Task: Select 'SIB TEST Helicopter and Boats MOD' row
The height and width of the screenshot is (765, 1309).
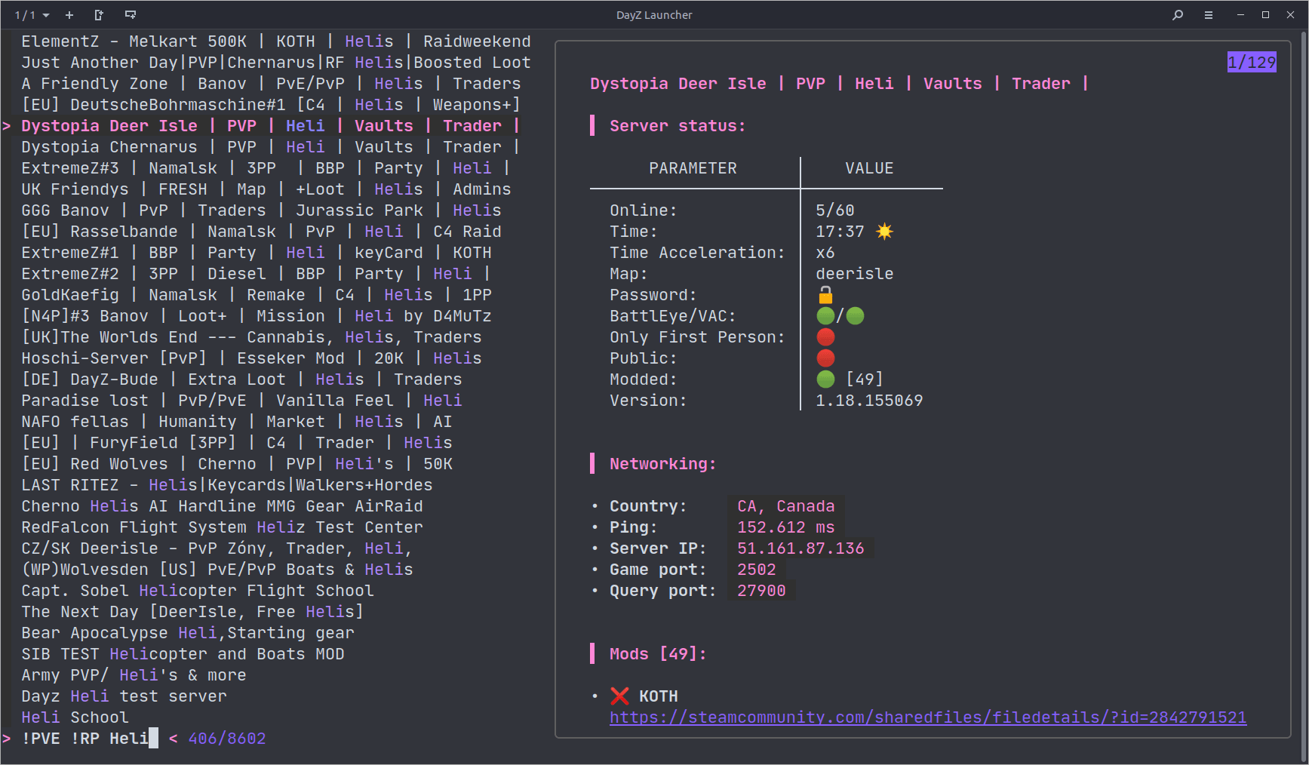Action: (x=183, y=654)
